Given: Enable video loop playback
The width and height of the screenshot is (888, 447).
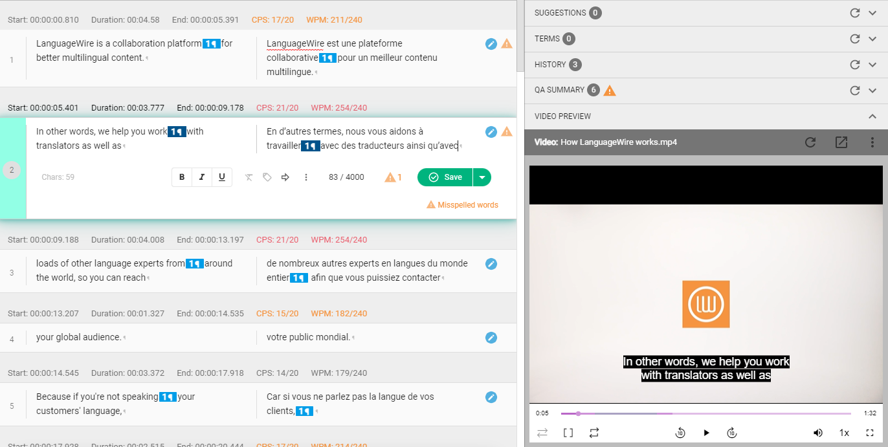Looking at the screenshot, I should pos(594,432).
